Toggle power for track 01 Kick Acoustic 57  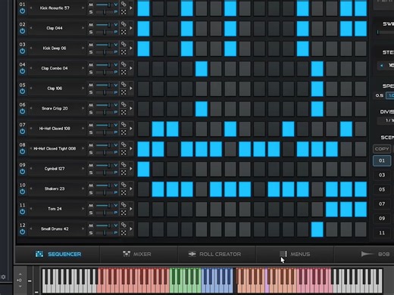point(22,11)
